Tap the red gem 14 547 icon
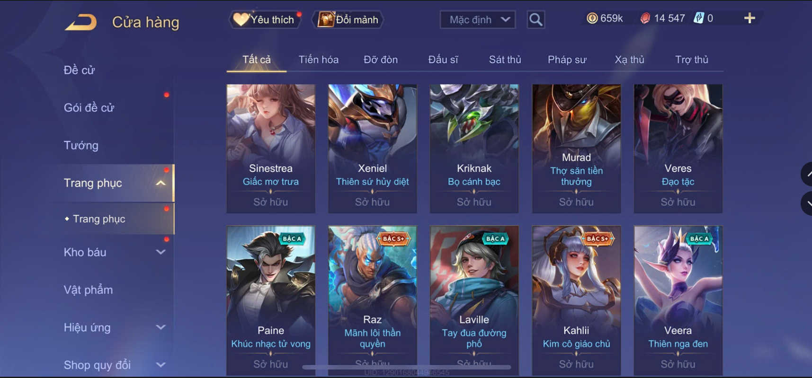The height and width of the screenshot is (378, 812). pos(645,18)
